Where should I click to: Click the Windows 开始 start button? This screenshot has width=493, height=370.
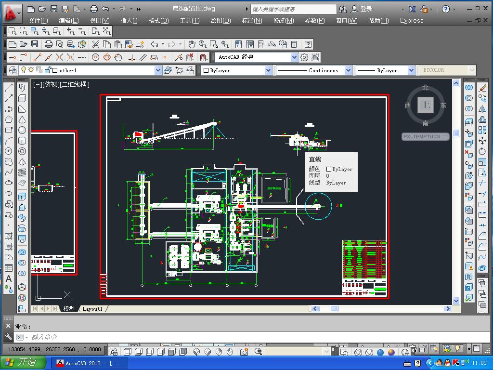(x=23, y=363)
